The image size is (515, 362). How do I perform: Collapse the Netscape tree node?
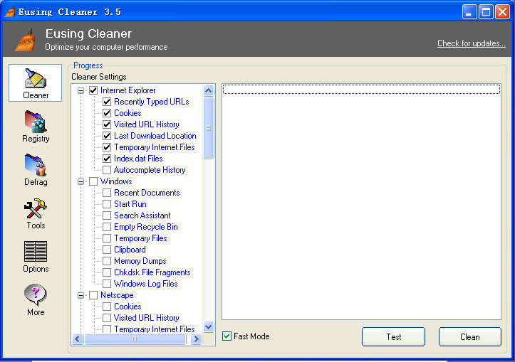pos(80,295)
